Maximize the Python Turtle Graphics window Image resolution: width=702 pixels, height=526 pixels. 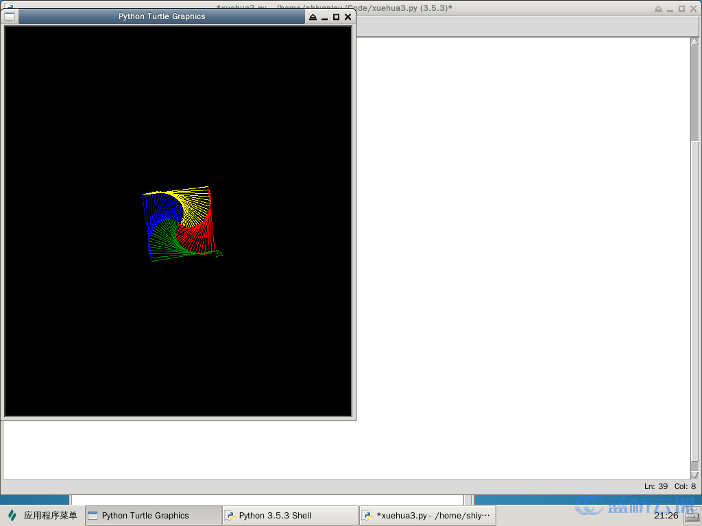click(x=336, y=17)
